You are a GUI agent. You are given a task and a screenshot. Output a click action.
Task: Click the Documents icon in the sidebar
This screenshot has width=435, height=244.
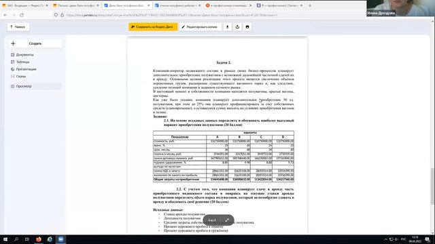pos(12,55)
